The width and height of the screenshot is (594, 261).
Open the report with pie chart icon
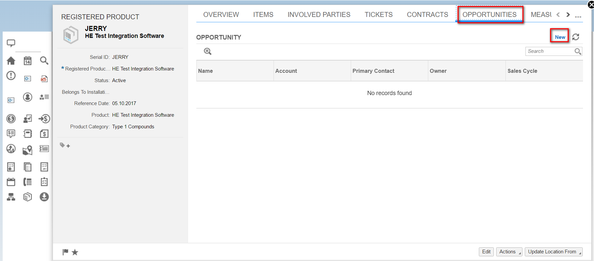point(11,167)
